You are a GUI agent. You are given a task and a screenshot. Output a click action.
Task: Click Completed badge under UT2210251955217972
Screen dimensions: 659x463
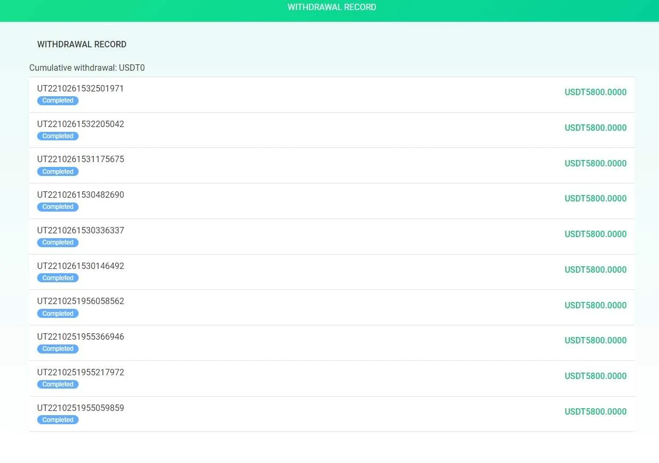[58, 384]
